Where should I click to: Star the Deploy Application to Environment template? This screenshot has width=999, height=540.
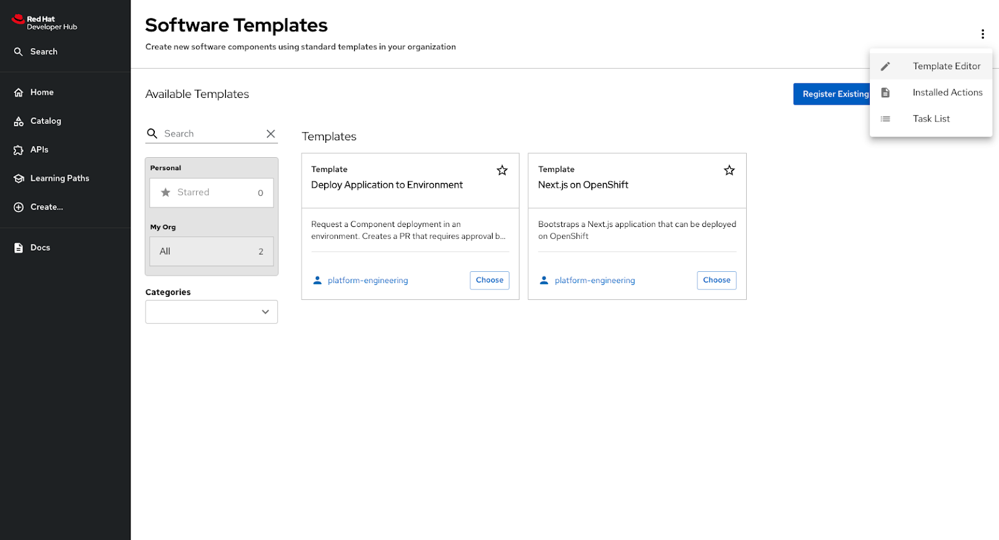coord(502,170)
